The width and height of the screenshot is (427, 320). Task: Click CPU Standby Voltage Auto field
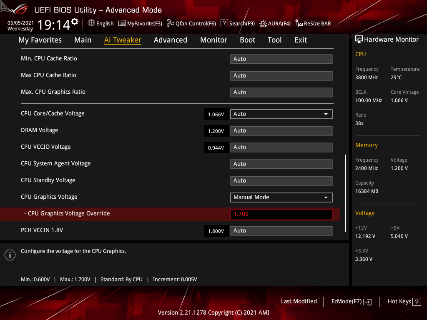pos(281,181)
